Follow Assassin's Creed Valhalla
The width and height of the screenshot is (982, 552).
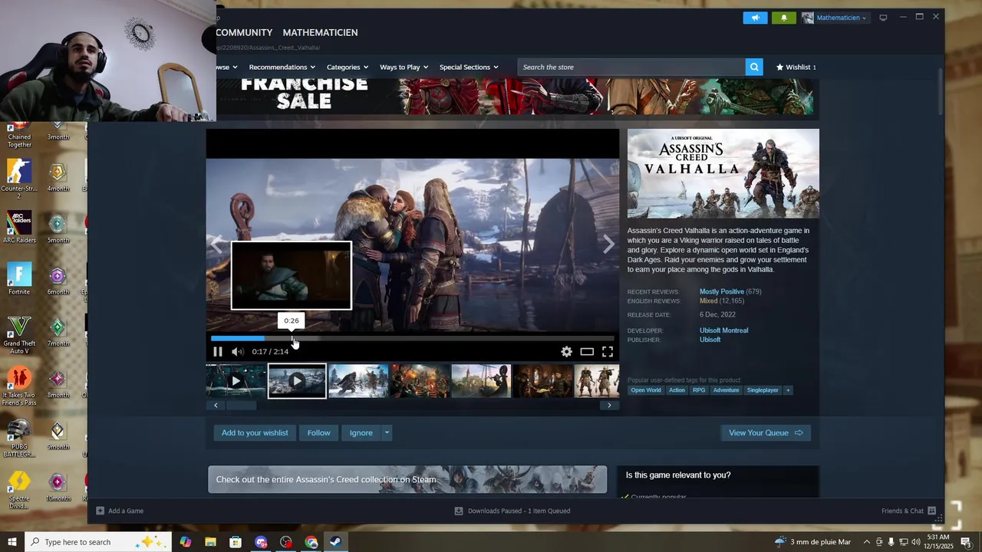coord(319,432)
